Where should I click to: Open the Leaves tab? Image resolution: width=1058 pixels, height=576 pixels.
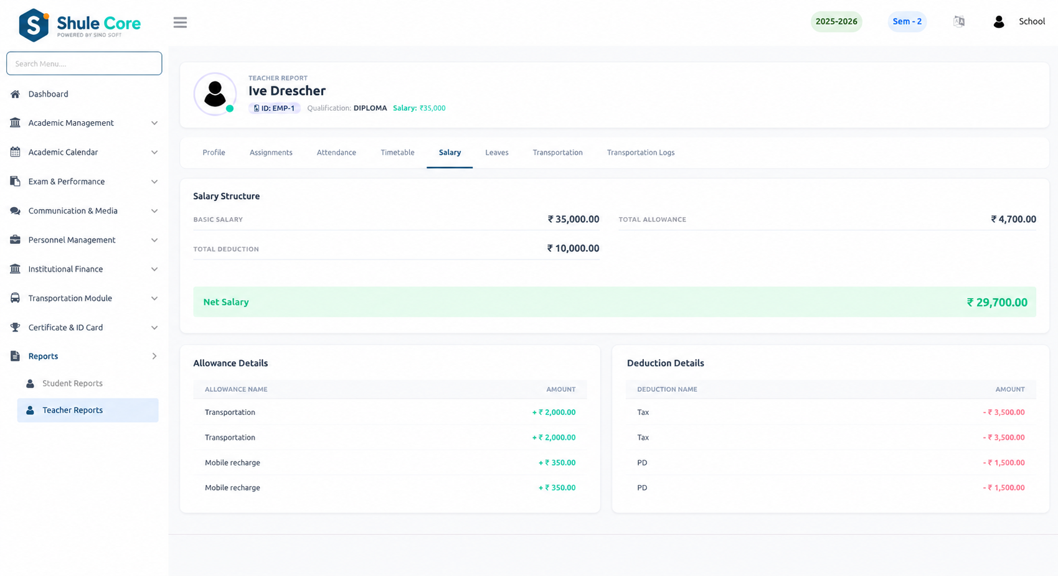coord(497,152)
